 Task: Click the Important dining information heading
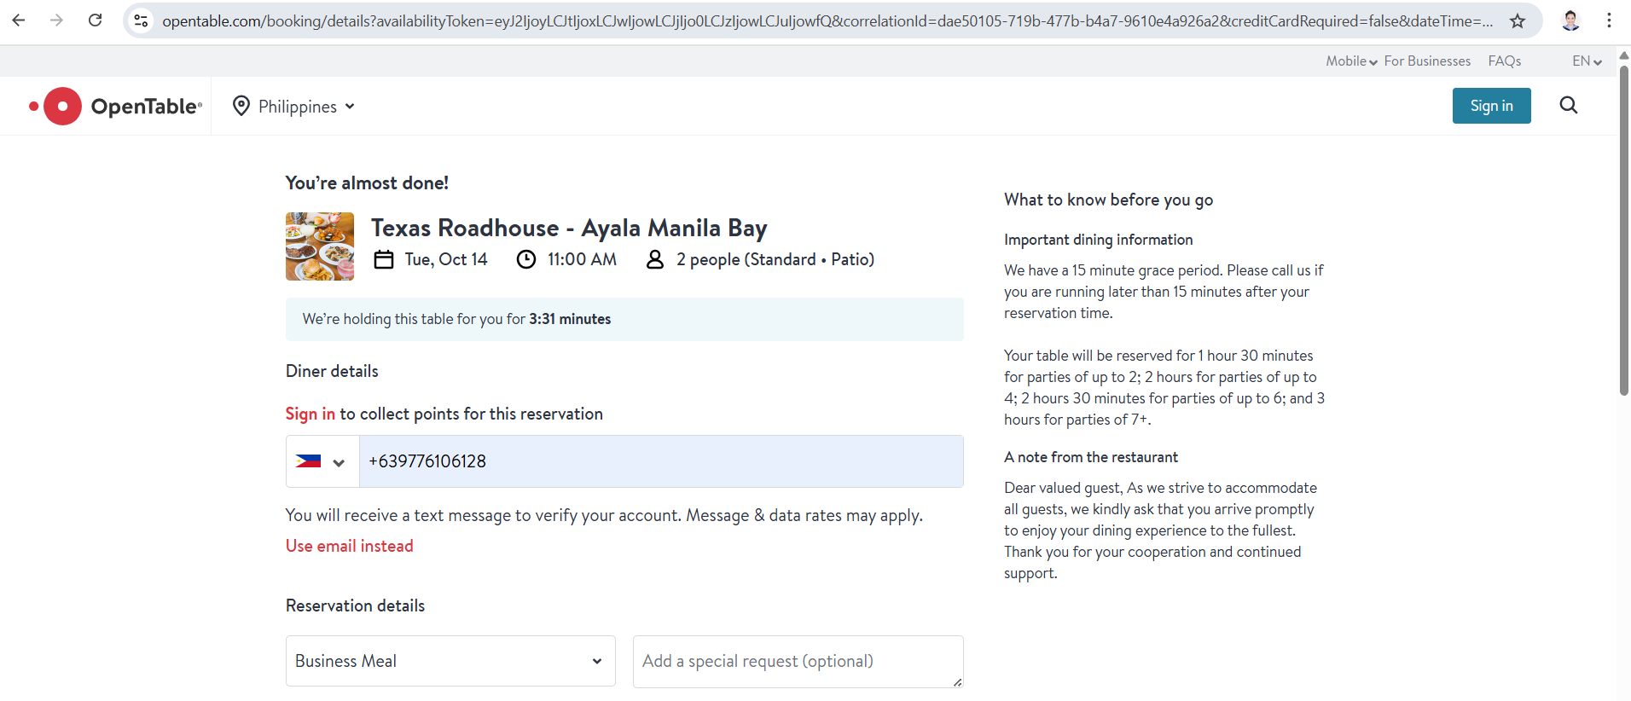point(1098,240)
